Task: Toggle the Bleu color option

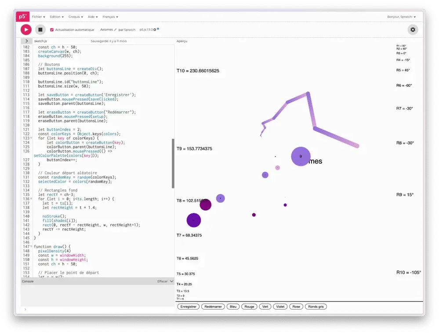Action: pyautogui.click(x=232, y=306)
